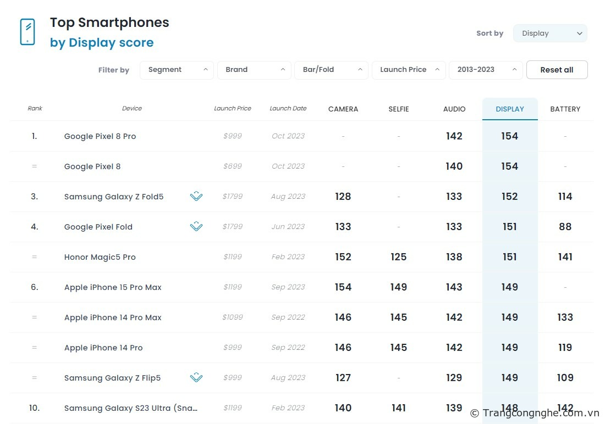The height and width of the screenshot is (424, 605).
Task: Expand the Segment filter
Action: [x=177, y=70]
